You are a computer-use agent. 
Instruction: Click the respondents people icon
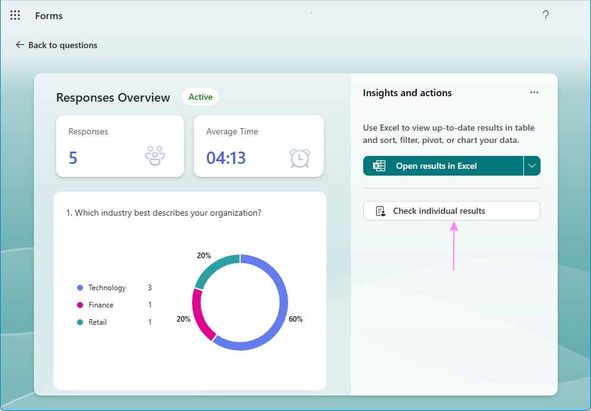pos(155,157)
